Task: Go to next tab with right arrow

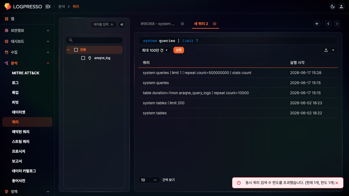Action: pyautogui.click(x=337, y=24)
